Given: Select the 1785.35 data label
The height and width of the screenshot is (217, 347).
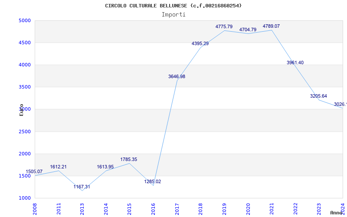Looking at the screenshot, I should pos(128,159).
